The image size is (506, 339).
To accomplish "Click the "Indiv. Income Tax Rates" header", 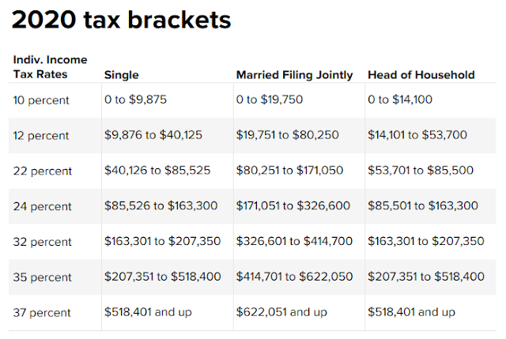I will click(x=50, y=67).
